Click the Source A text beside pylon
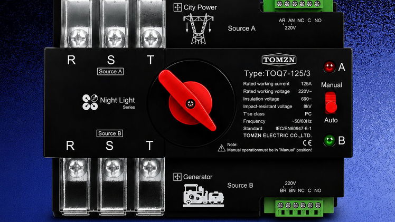 click(241, 28)
